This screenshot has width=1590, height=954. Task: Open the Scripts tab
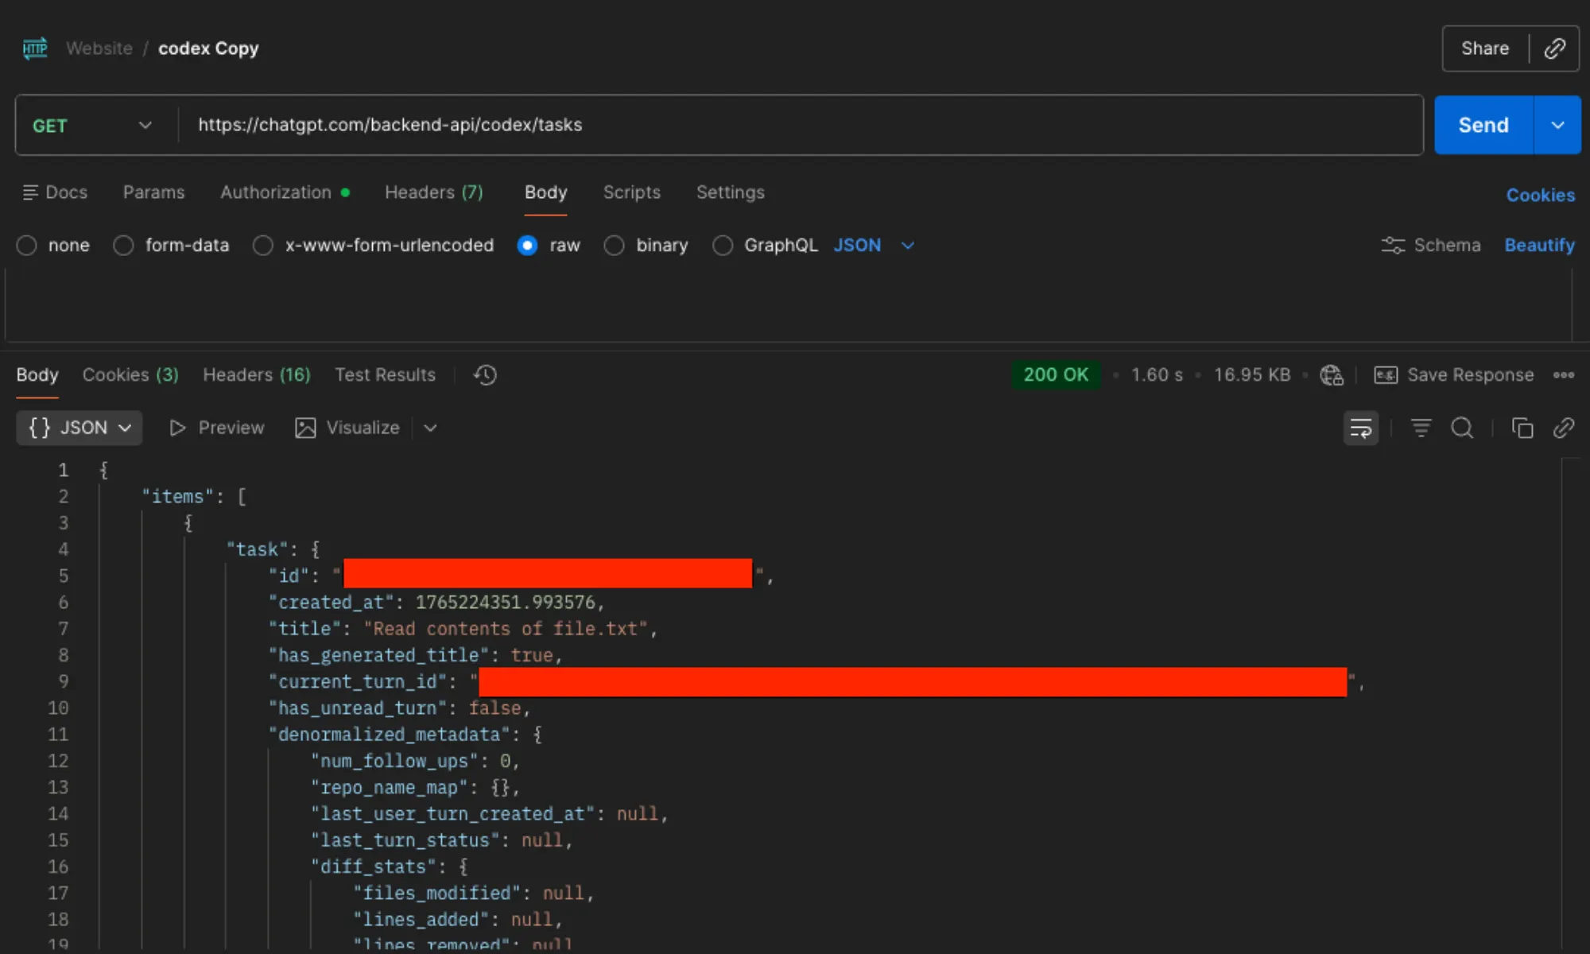pos(631,192)
